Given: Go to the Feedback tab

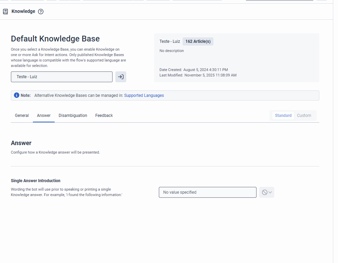Looking at the screenshot, I should click(104, 116).
